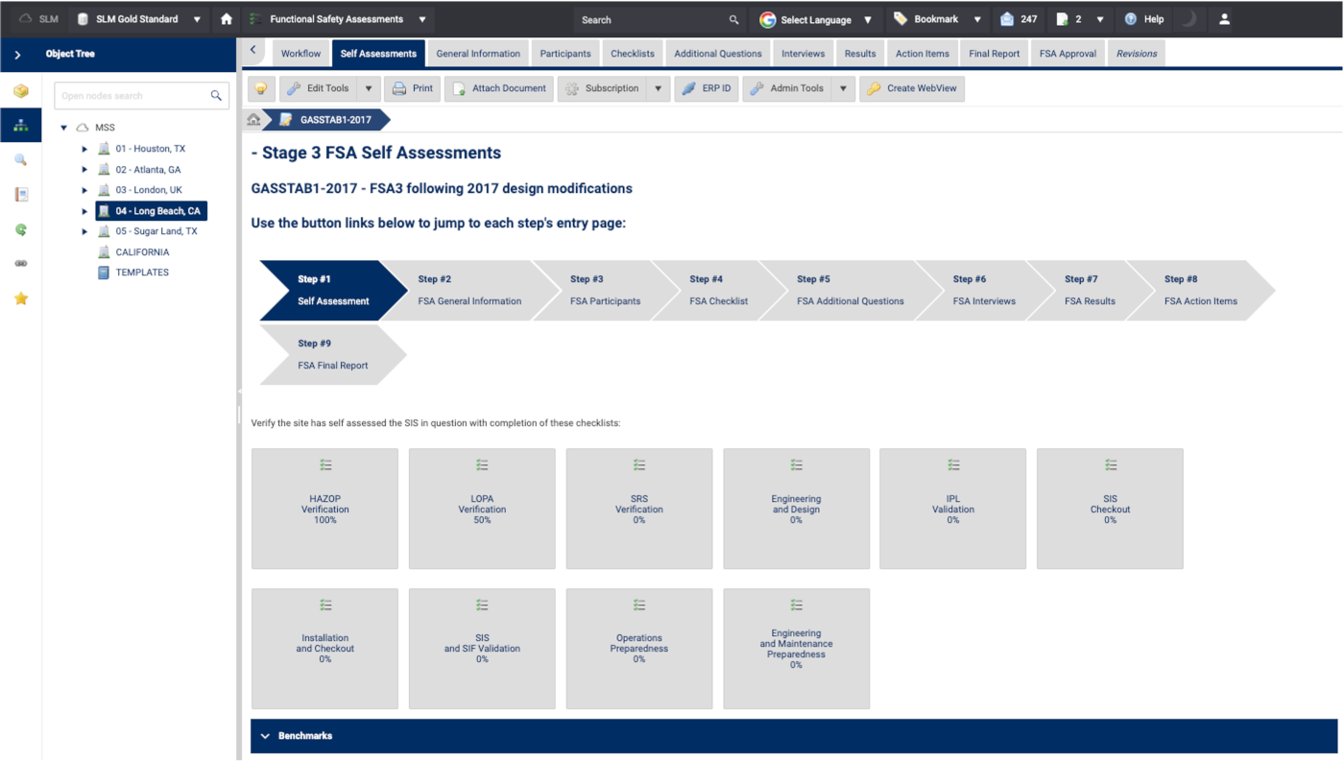Expand the 01 - Houston, TX node

click(84, 149)
